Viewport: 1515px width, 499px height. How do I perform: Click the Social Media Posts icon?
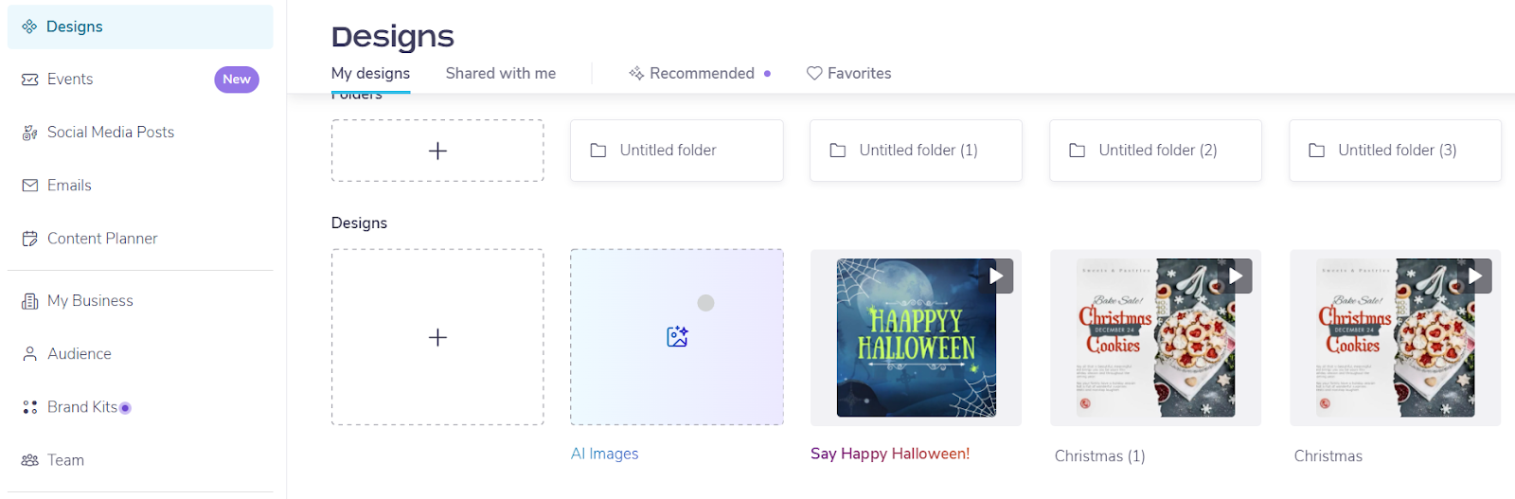30,133
